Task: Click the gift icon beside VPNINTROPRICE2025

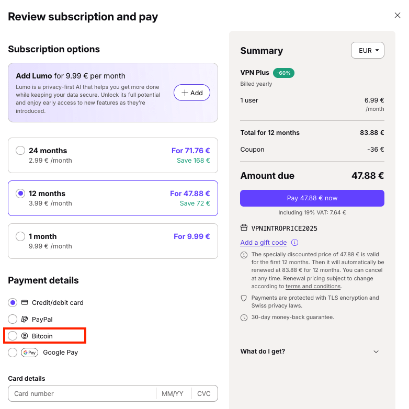Action: 244,228
